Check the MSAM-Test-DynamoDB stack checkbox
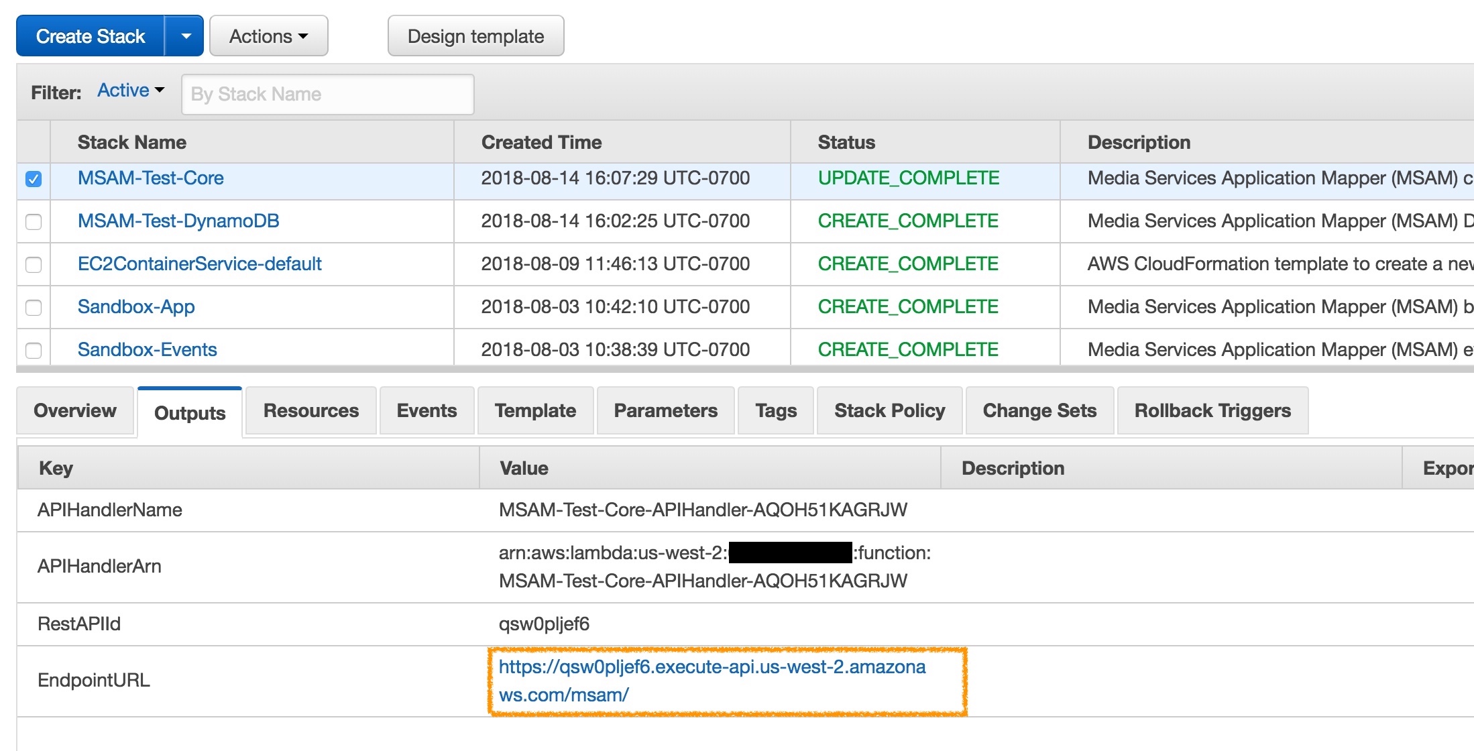 34,222
